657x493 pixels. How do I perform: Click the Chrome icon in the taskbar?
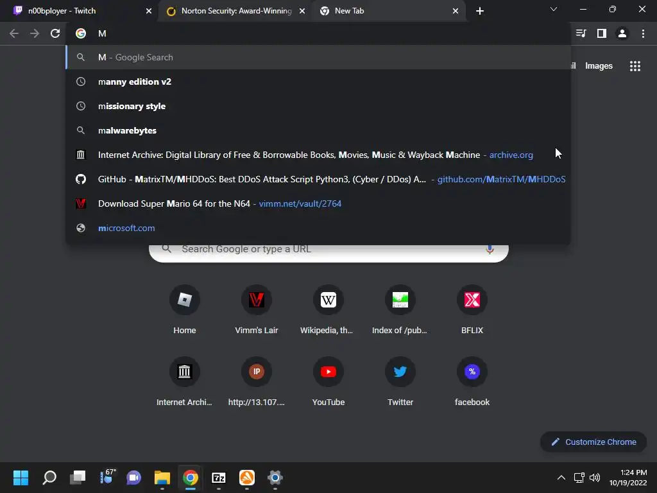(190, 478)
